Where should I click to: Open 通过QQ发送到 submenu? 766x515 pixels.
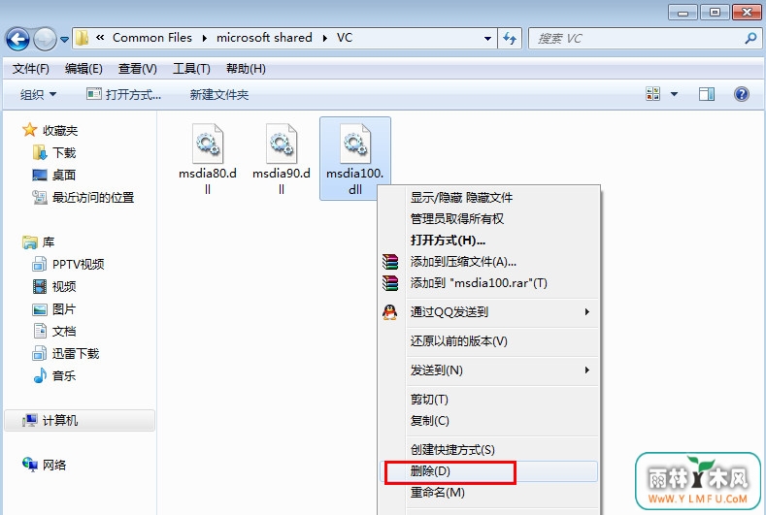[488, 312]
